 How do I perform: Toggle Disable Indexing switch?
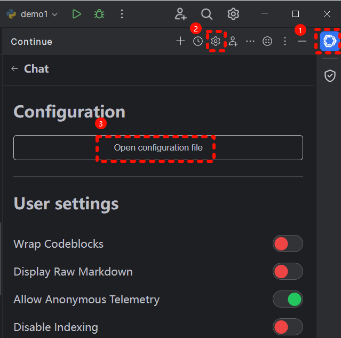288,327
